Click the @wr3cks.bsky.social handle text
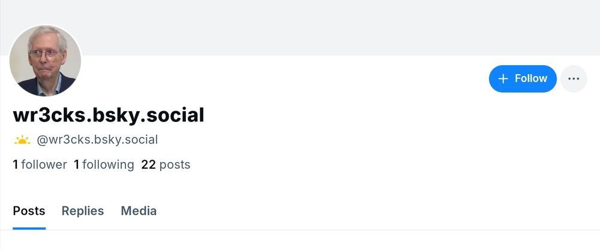600x250 pixels. point(97,140)
